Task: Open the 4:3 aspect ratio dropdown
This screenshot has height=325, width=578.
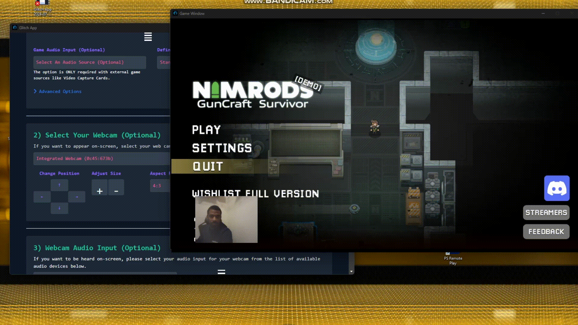Action: click(x=160, y=186)
